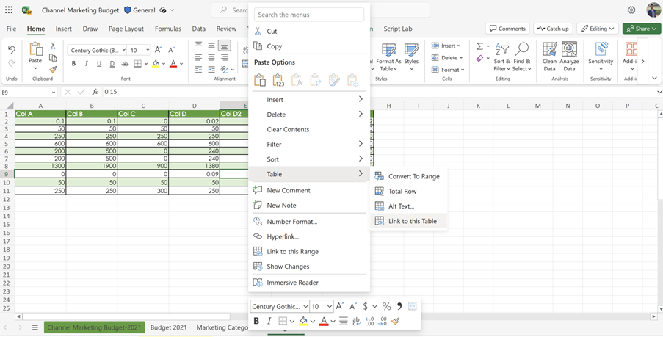The width and height of the screenshot is (663, 337).
Task: Click the Comments button
Action: click(x=507, y=29)
